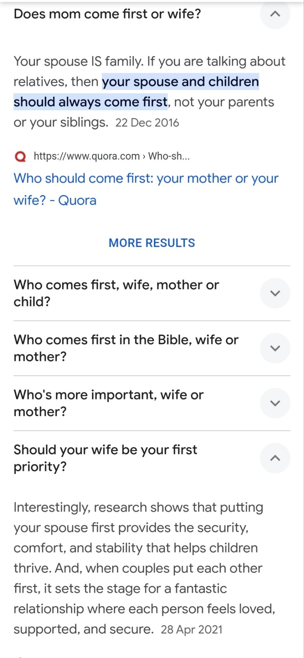
Task: Click "supported, and secure" snippet text
Action: pyautogui.click(x=83, y=630)
